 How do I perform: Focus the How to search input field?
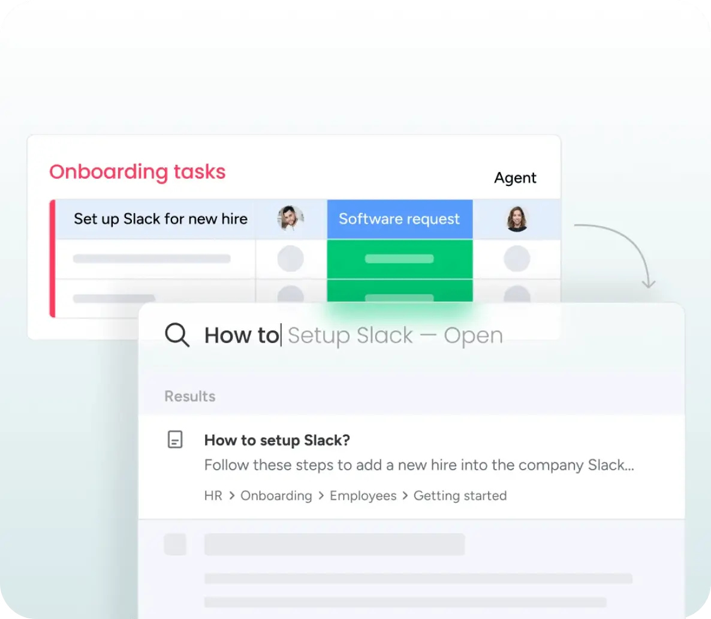[354, 335]
